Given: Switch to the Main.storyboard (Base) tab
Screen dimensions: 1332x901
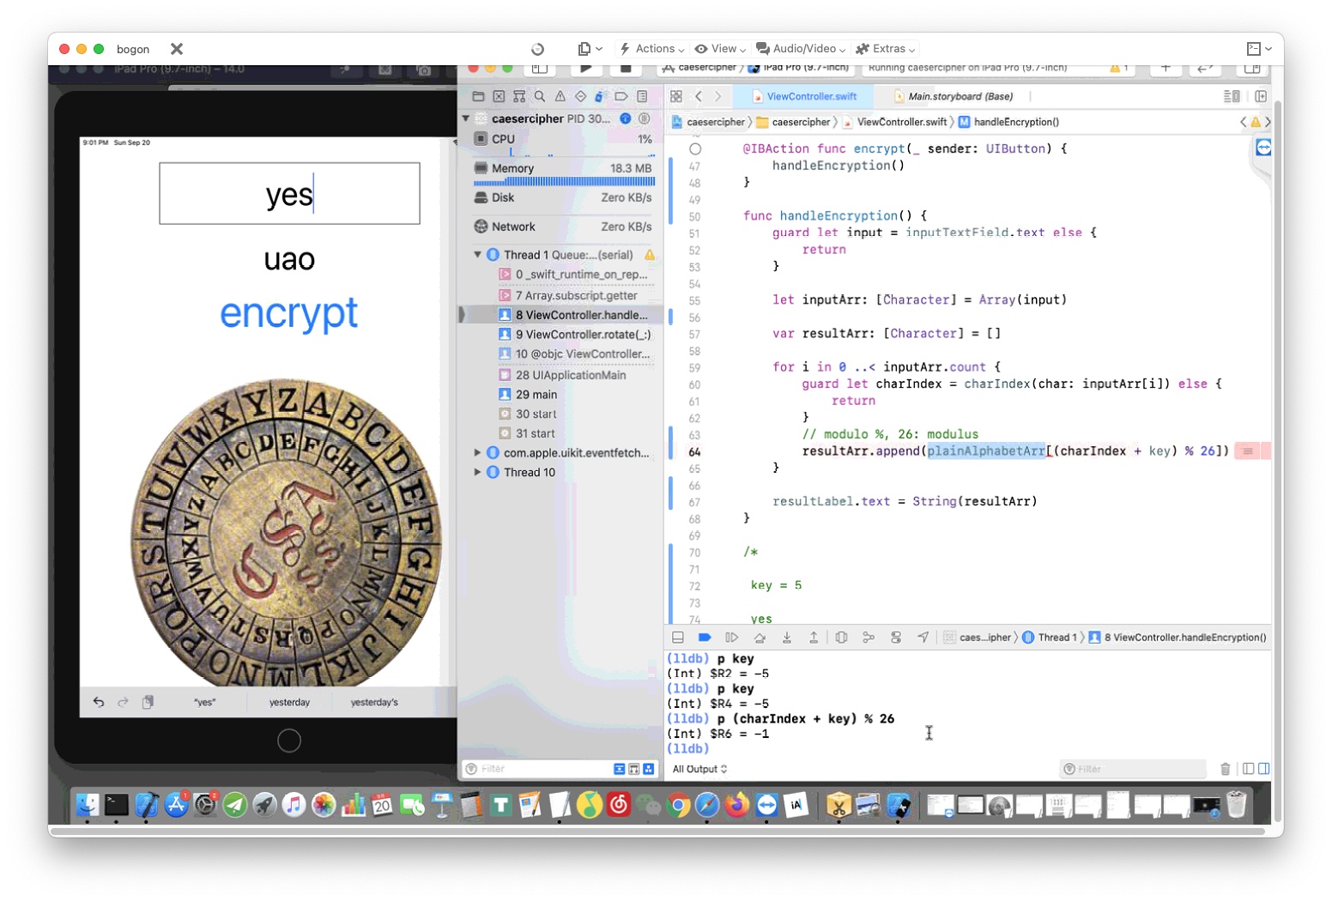Looking at the screenshot, I should [960, 97].
